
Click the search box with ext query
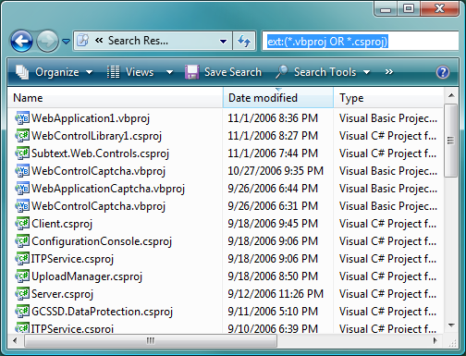360,41
